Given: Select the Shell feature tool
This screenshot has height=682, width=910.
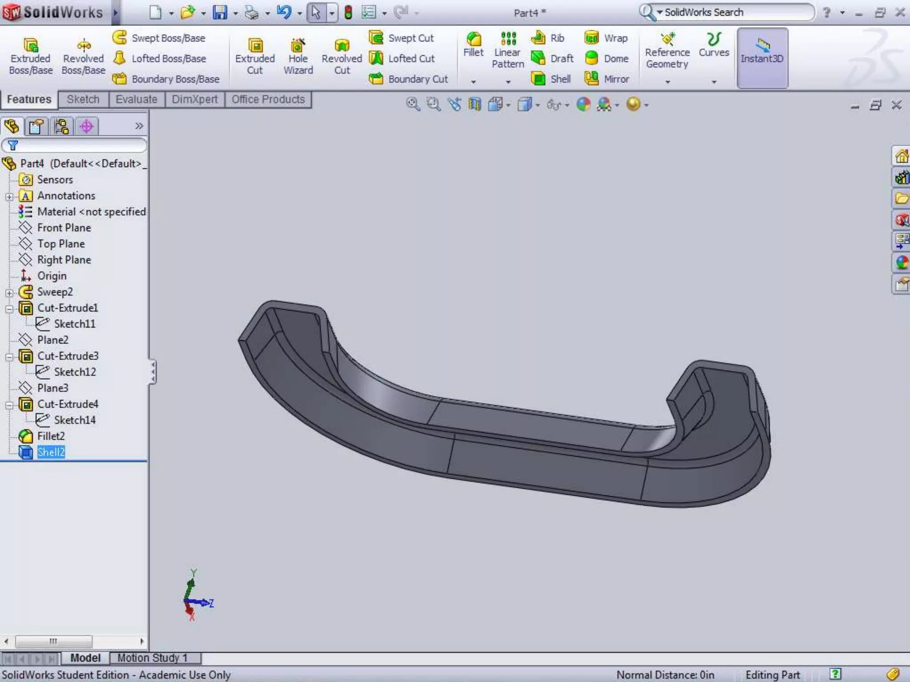Looking at the screenshot, I should 551,79.
